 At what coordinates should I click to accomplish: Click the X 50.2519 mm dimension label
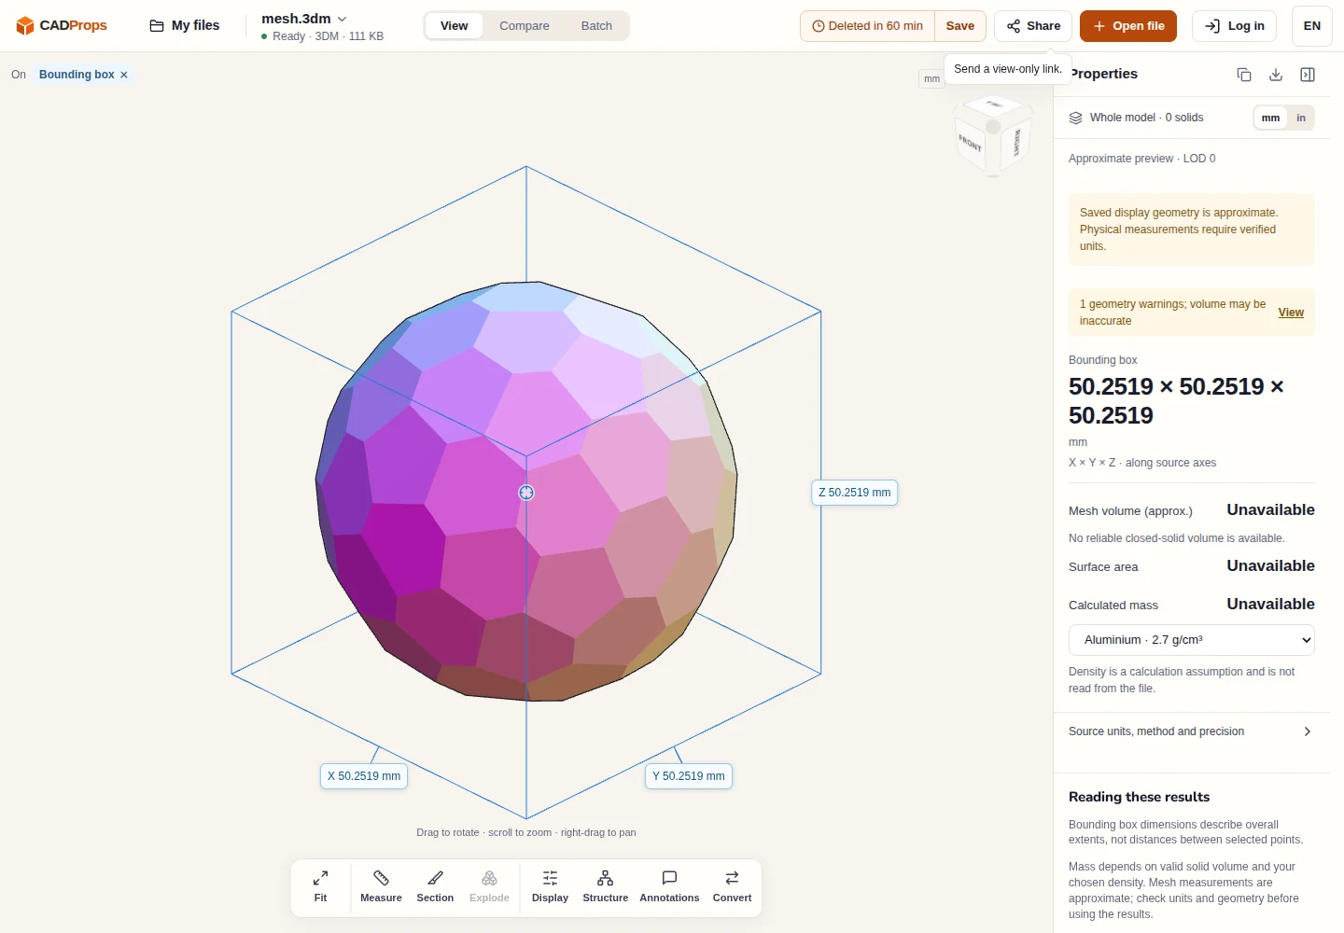[364, 776]
